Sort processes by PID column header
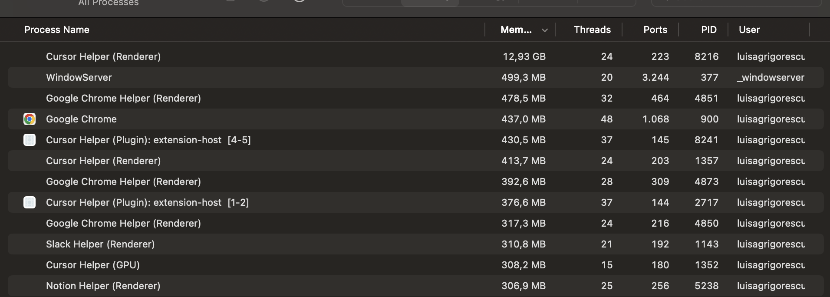This screenshot has height=297, width=830. point(708,30)
